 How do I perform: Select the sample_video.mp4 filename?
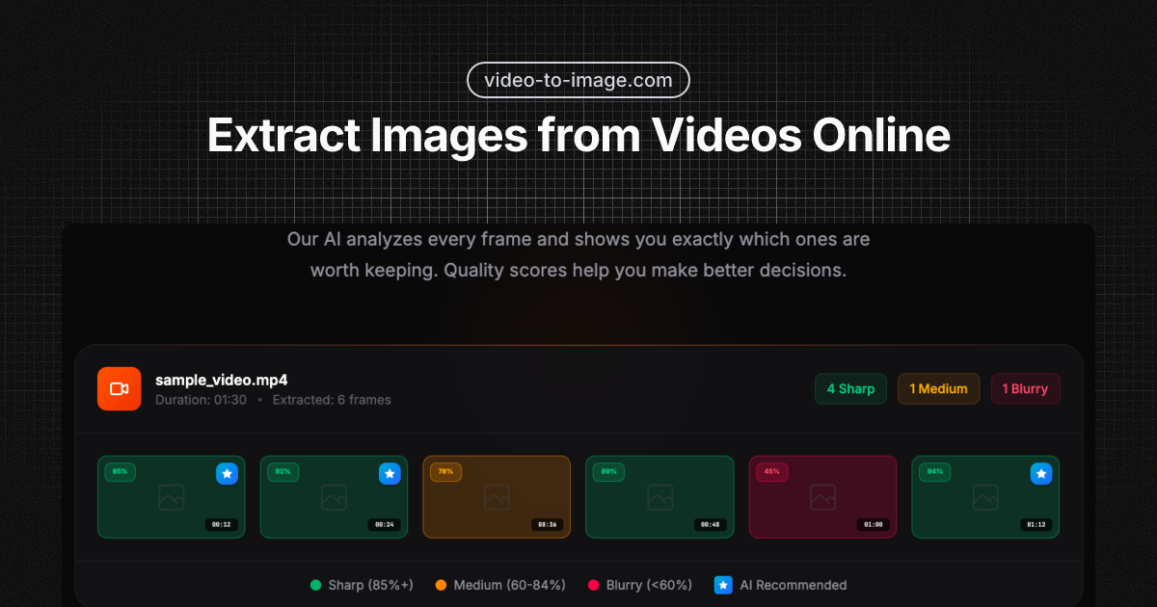pos(224,380)
